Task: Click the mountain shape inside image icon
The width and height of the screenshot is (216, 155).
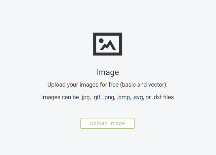Action: pos(108,45)
